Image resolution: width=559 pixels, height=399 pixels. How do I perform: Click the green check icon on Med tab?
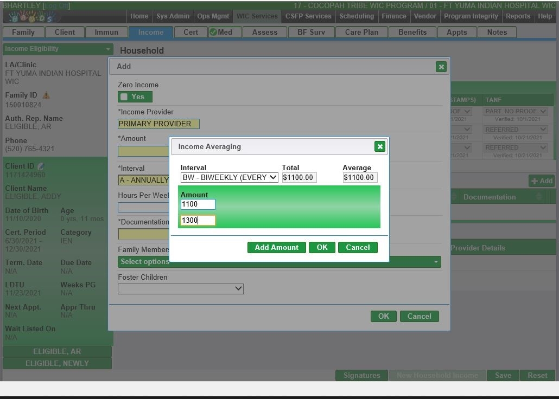[213, 32]
